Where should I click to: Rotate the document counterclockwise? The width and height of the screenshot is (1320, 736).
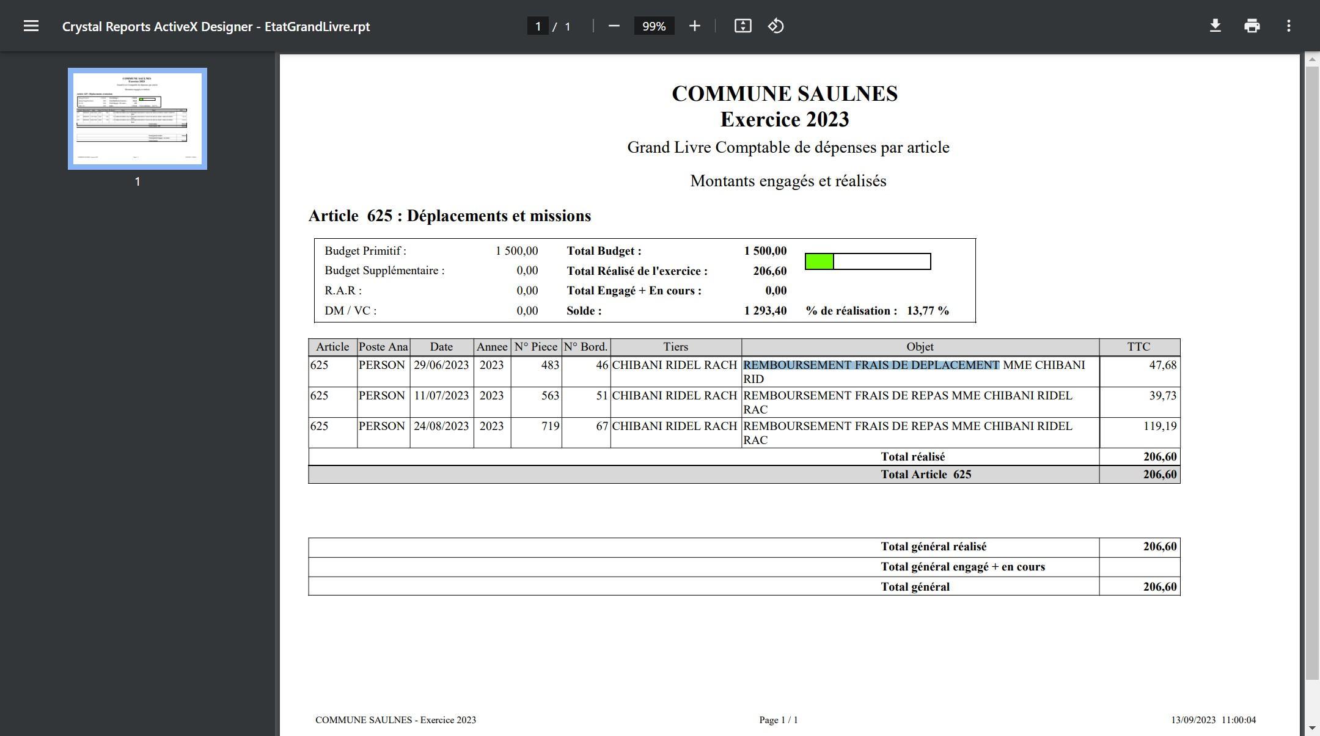point(776,26)
